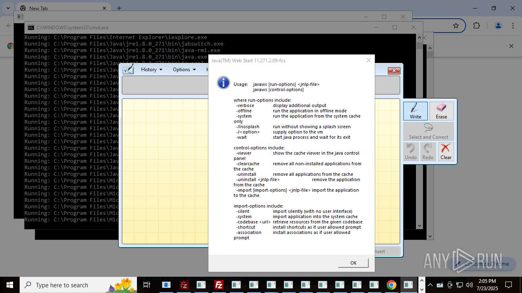Select the Erase tool

click(441, 111)
